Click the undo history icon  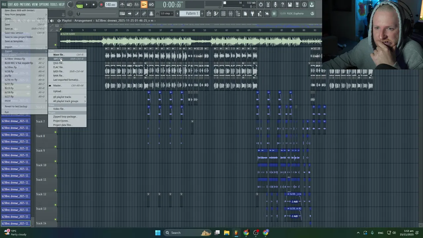[261, 5]
